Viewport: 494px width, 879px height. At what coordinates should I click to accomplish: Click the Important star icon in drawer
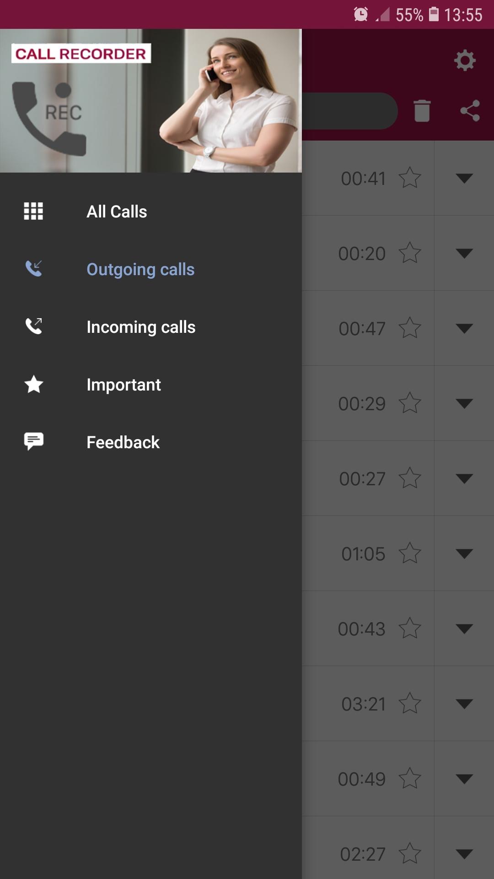click(34, 384)
